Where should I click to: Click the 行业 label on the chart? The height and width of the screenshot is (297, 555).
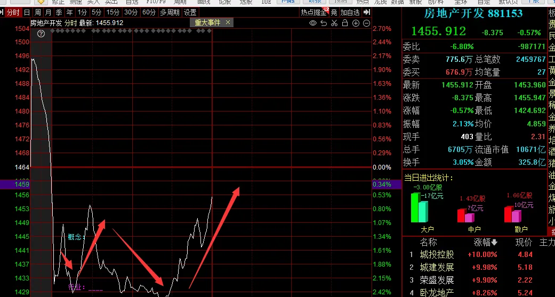pos(76,287)
